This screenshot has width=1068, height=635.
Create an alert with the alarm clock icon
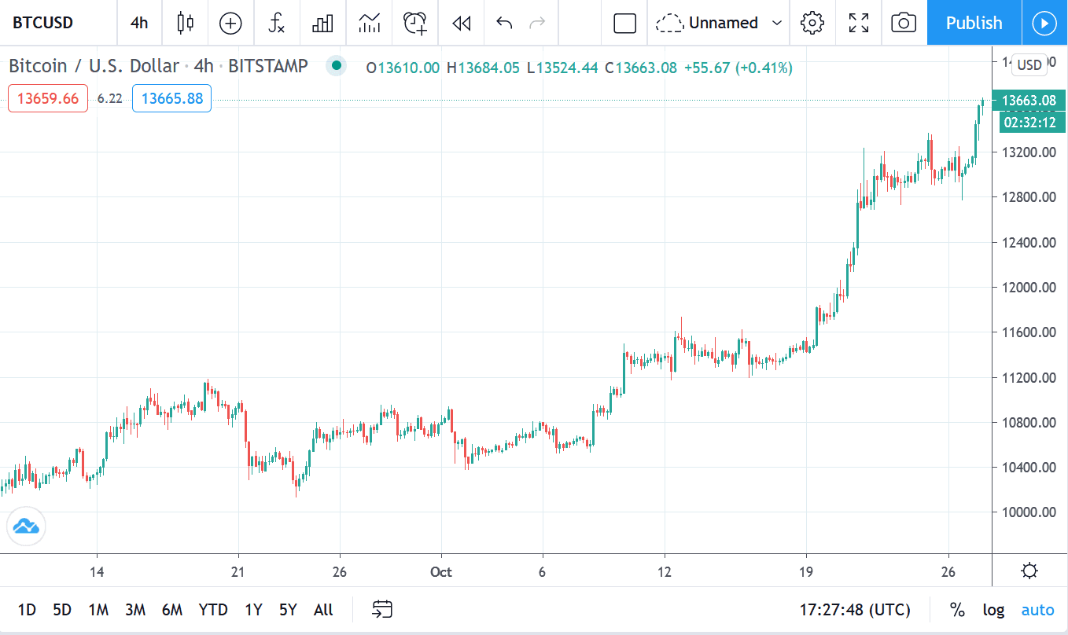pyautogui.click(x=414, y=23)
